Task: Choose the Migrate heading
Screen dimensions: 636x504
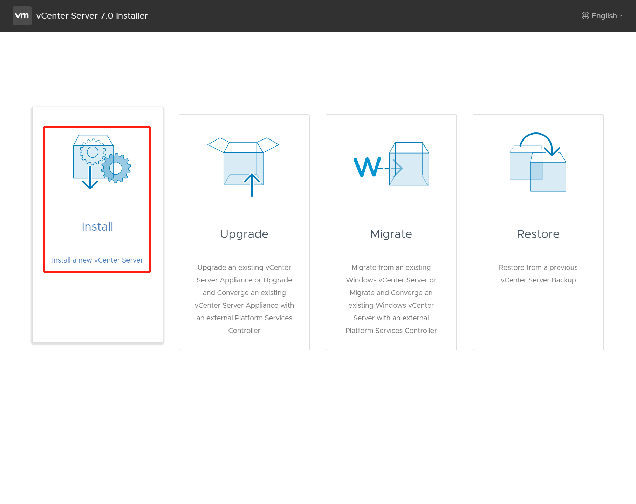Action: (x=391, y=234)
